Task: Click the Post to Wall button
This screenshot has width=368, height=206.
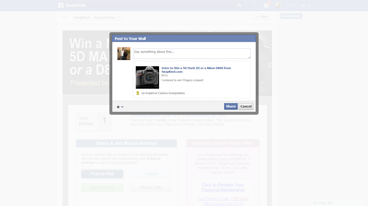Action: pos(102,174)
